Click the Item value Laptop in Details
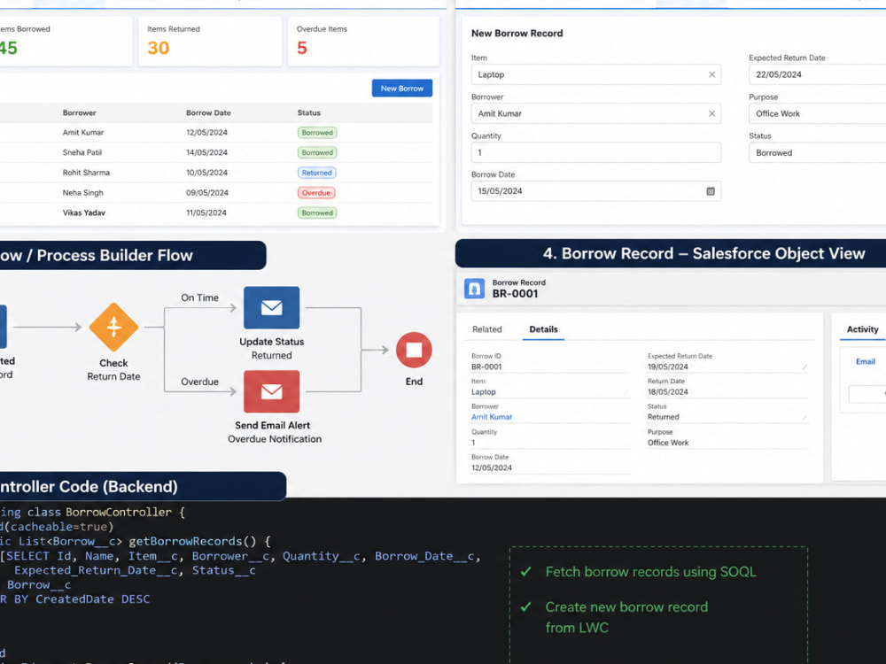The image size is (886, 664). 484,392
